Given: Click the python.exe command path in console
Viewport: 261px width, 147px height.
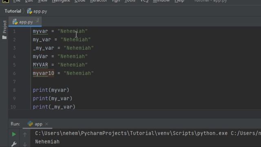Looking at the screenshot, I should [131, 134].
